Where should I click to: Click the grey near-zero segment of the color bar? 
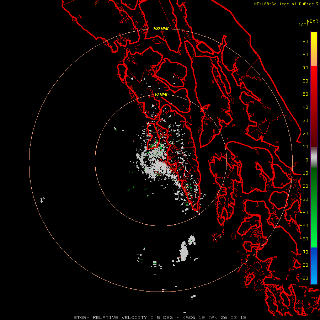tap(314, 158)
